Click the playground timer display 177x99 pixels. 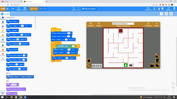[x=97, y=66]
